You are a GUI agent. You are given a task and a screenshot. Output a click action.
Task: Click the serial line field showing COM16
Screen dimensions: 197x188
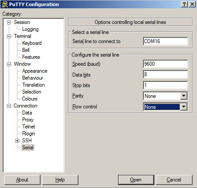(x=166, y=41)
